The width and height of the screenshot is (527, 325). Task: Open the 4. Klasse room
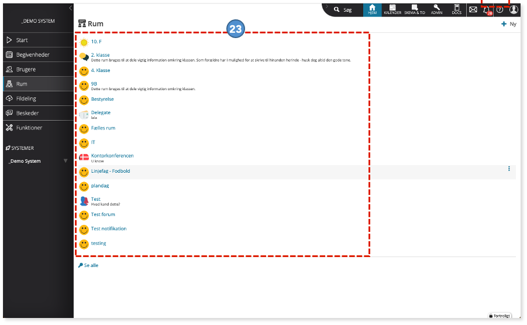coord(101,70)
